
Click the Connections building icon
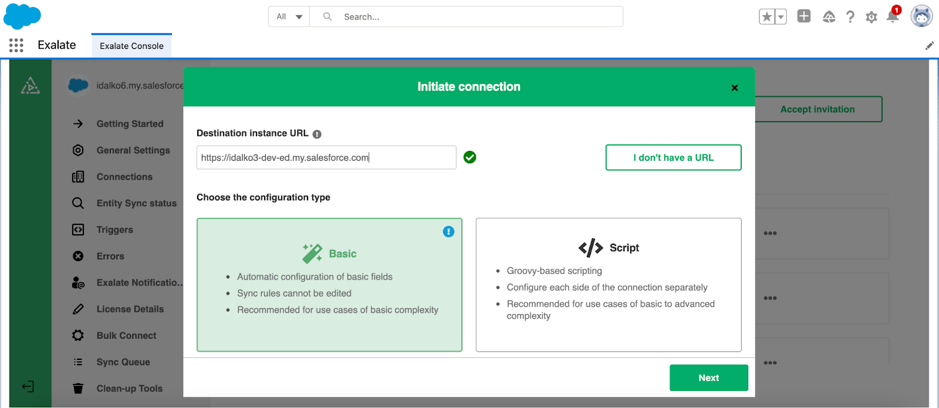[x=78, y=177]
